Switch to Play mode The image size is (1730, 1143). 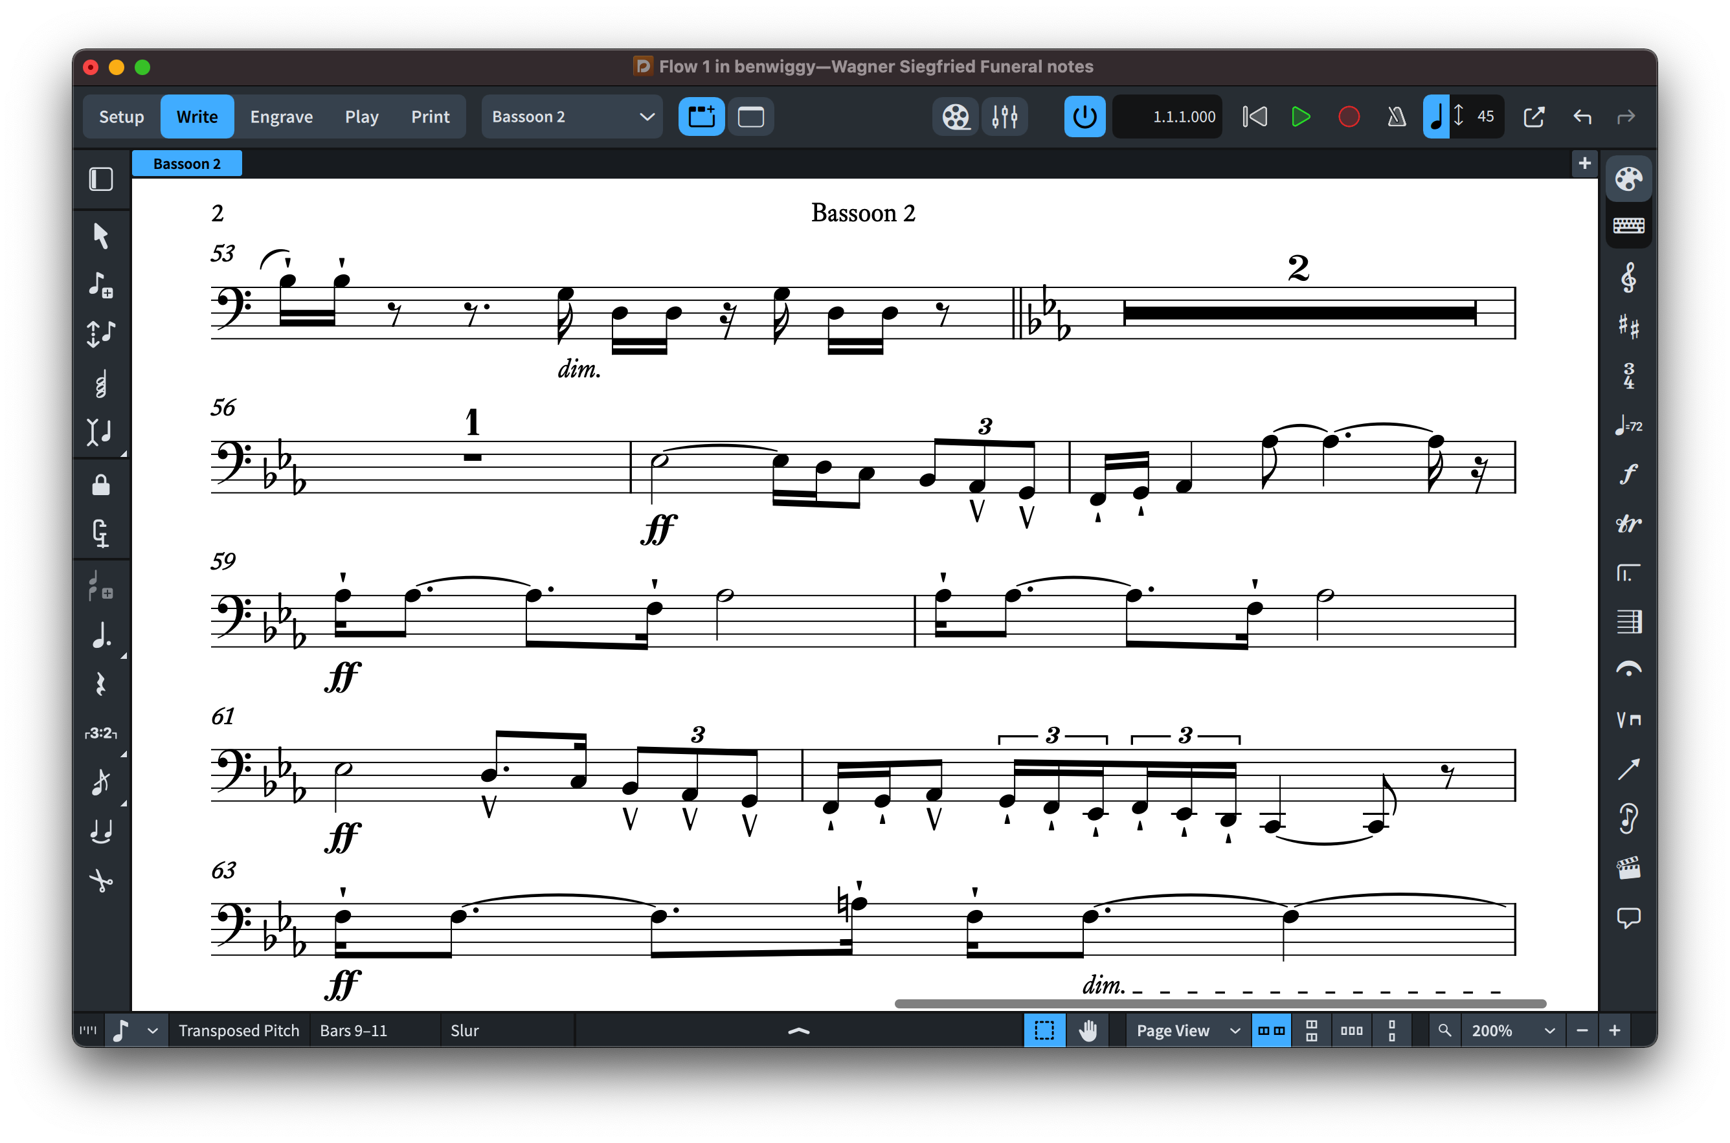[361, 117]
